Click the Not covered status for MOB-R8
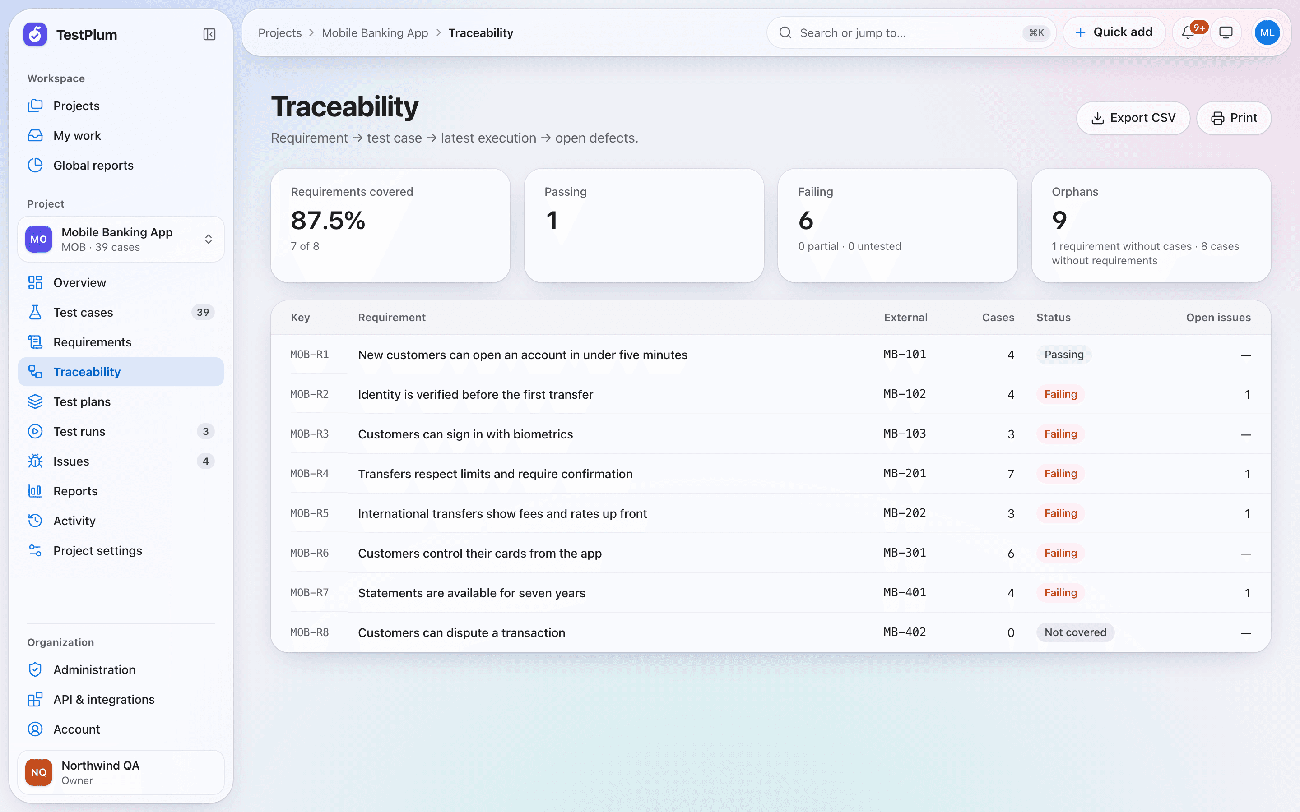The height and width of the screenshot is (812, 1300). (1076, 632)
